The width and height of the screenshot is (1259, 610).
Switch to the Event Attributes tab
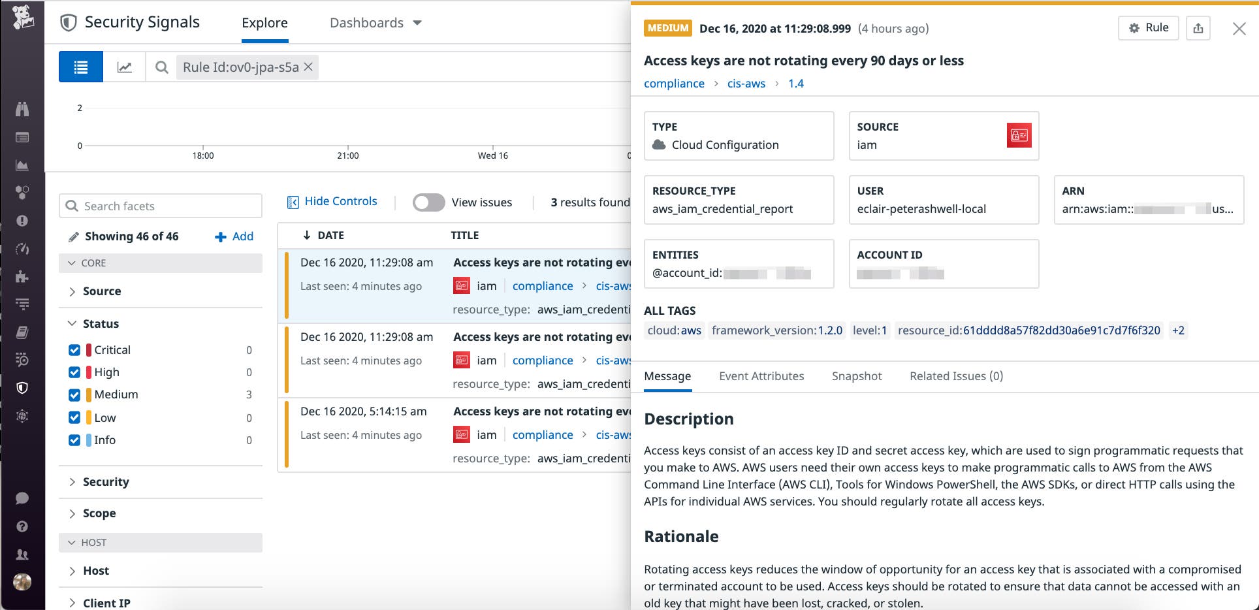761,376
